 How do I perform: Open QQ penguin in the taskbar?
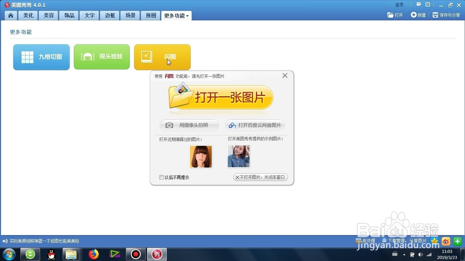click(51, 254)
